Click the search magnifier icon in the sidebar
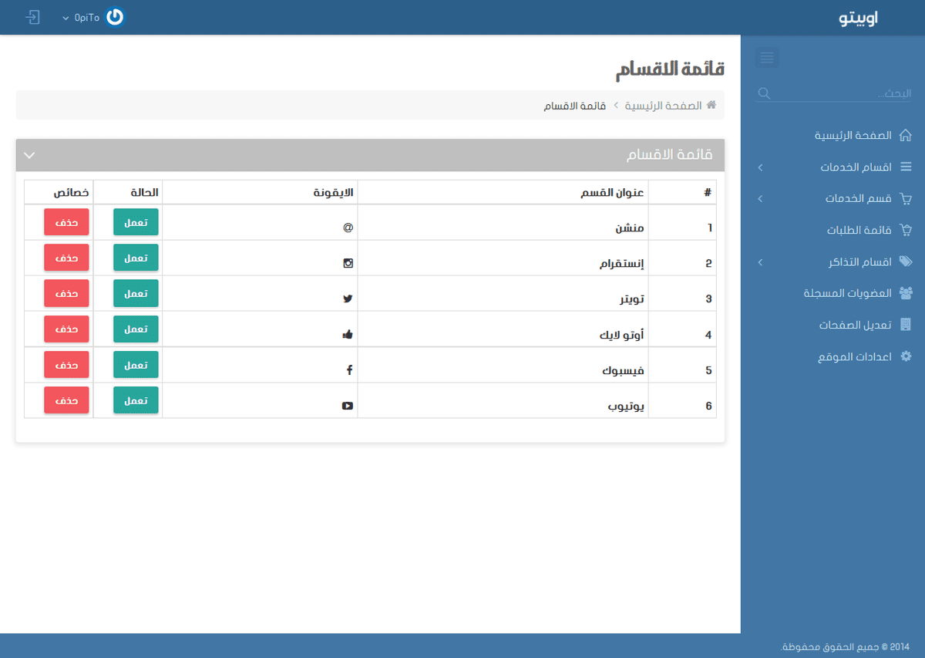This screenshot has width=925, height=658. tap(764, 93)
